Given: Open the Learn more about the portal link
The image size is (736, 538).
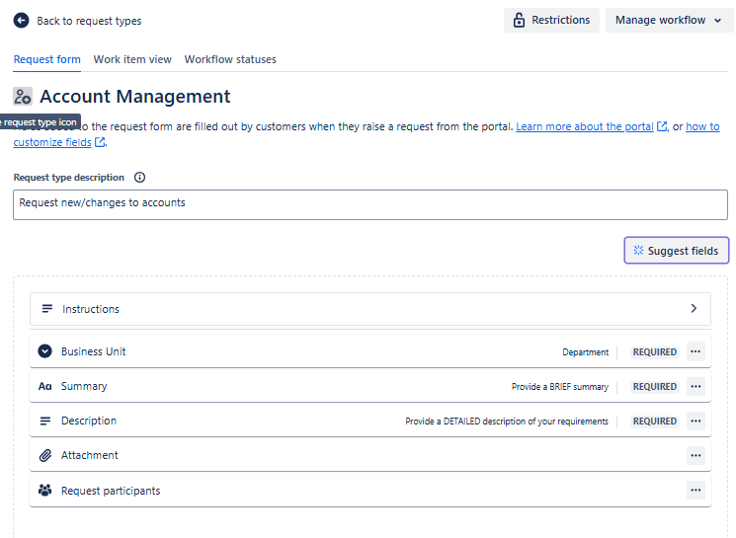Looking at the screenshot, I should [x=585, y=126].
